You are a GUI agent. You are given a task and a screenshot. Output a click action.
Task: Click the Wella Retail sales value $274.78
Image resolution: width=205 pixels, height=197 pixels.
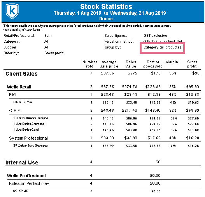click(130, 87)
